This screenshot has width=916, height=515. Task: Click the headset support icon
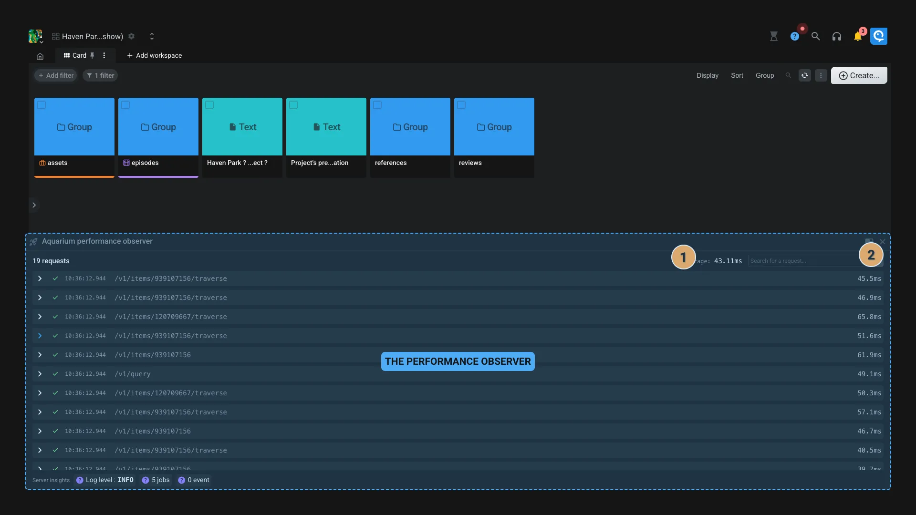click(x=837, y=36)
